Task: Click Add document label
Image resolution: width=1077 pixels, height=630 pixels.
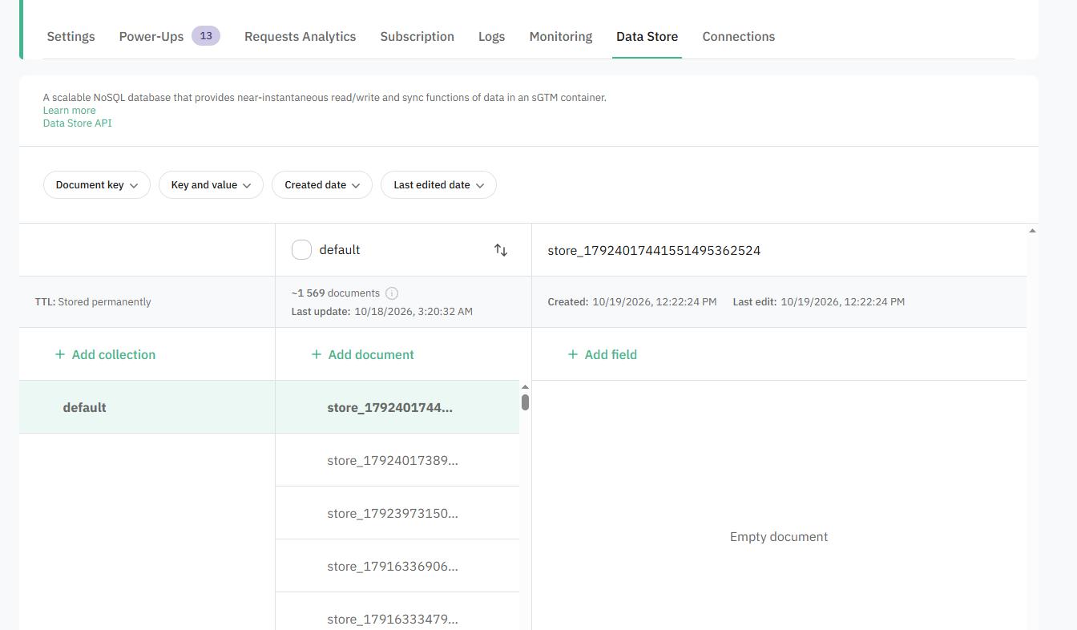Action: [x=371, y=354]
